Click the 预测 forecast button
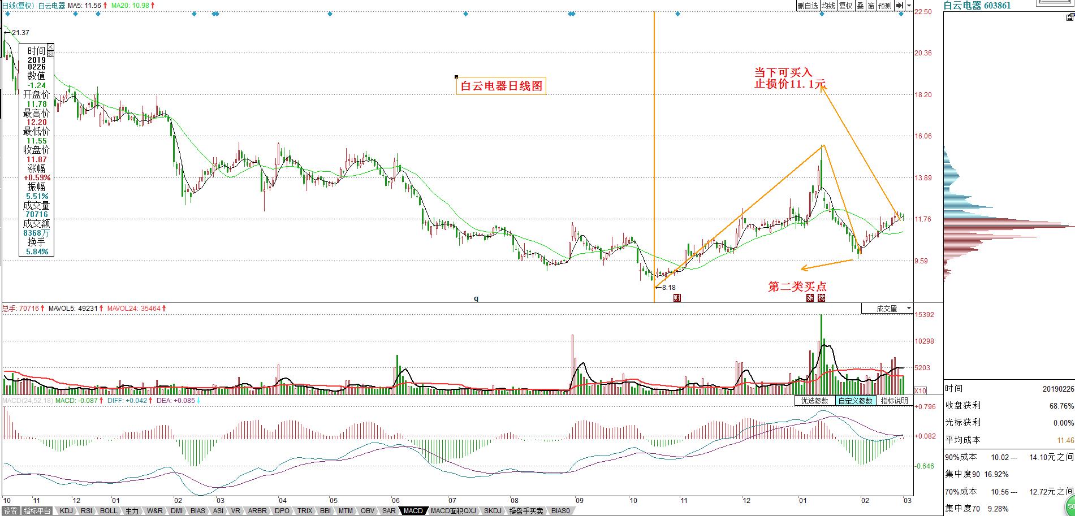 point(885,6)
